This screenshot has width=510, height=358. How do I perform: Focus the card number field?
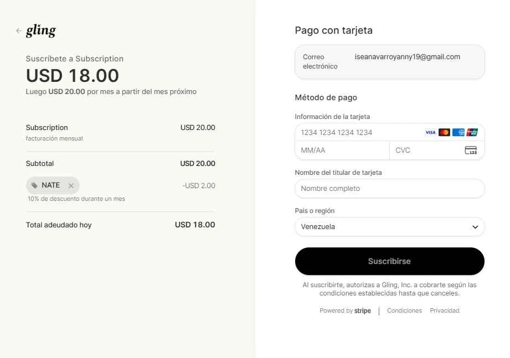(390, 133)
